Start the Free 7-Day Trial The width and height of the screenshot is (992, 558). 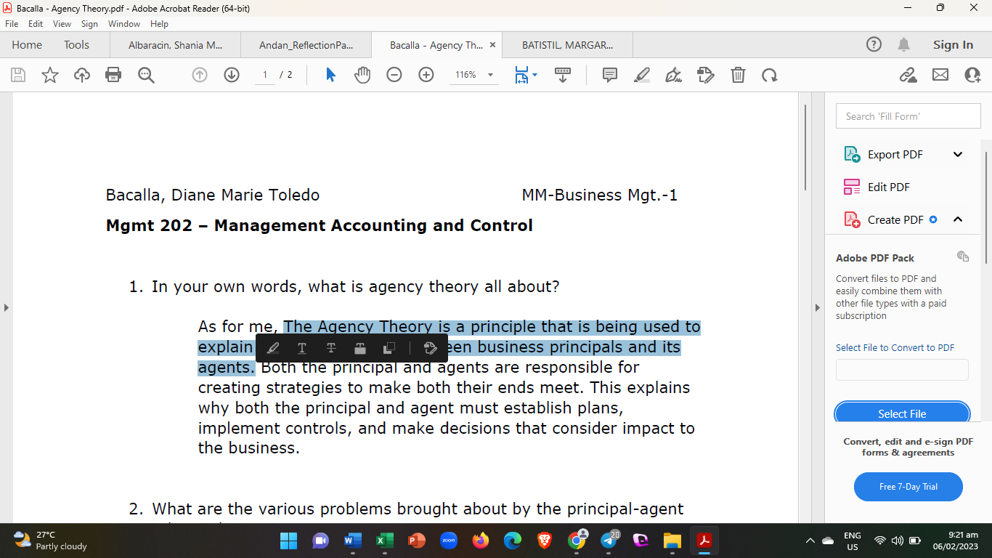click(x=908, y=487)
